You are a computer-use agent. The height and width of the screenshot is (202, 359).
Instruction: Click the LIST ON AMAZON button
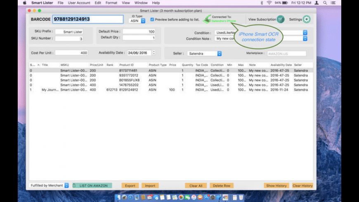click(x=92, y=186)
